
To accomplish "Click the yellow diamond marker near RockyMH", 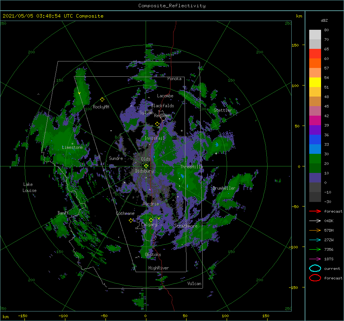I will [x=102, y=100].
